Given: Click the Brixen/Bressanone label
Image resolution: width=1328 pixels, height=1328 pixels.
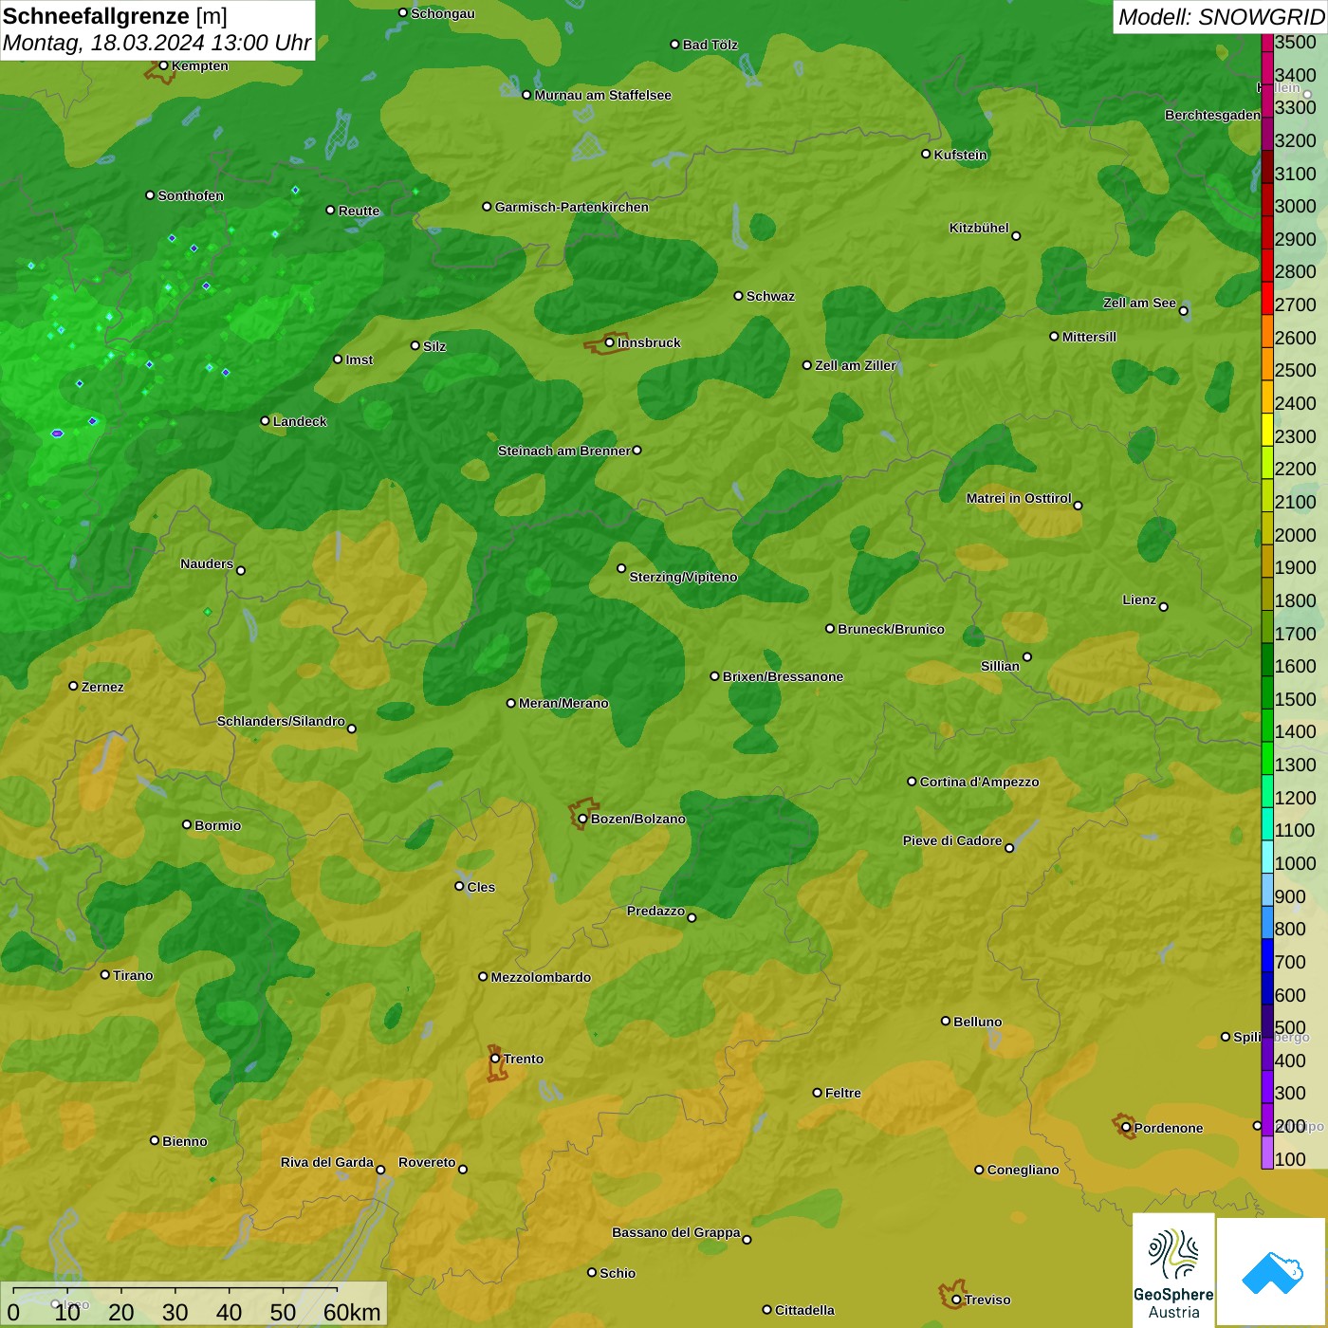Looking at the screenshot, I should tap(783, 676).
